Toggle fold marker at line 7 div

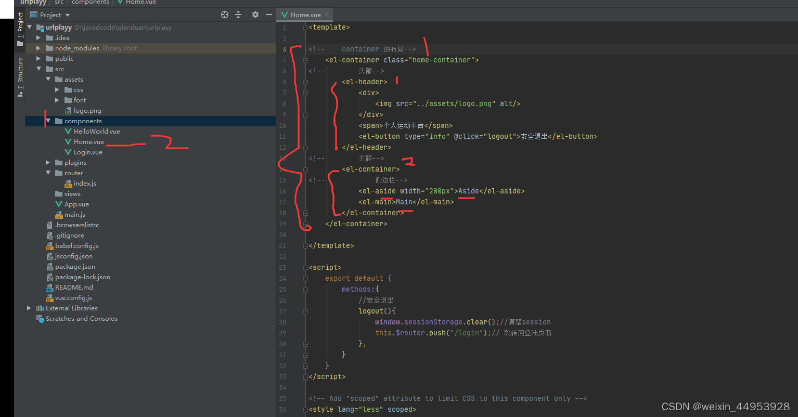pos(306,93)
